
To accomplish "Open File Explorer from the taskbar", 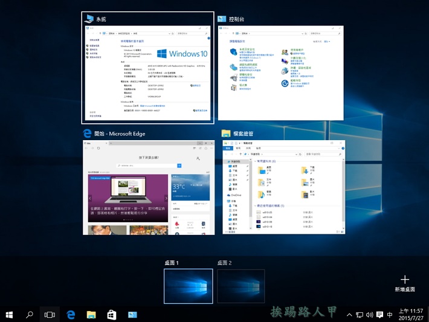I will point(91,315).
